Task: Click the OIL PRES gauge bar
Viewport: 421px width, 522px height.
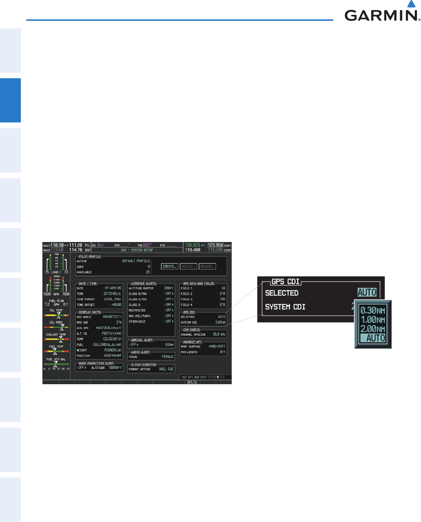Action: (x=56, y=327)
